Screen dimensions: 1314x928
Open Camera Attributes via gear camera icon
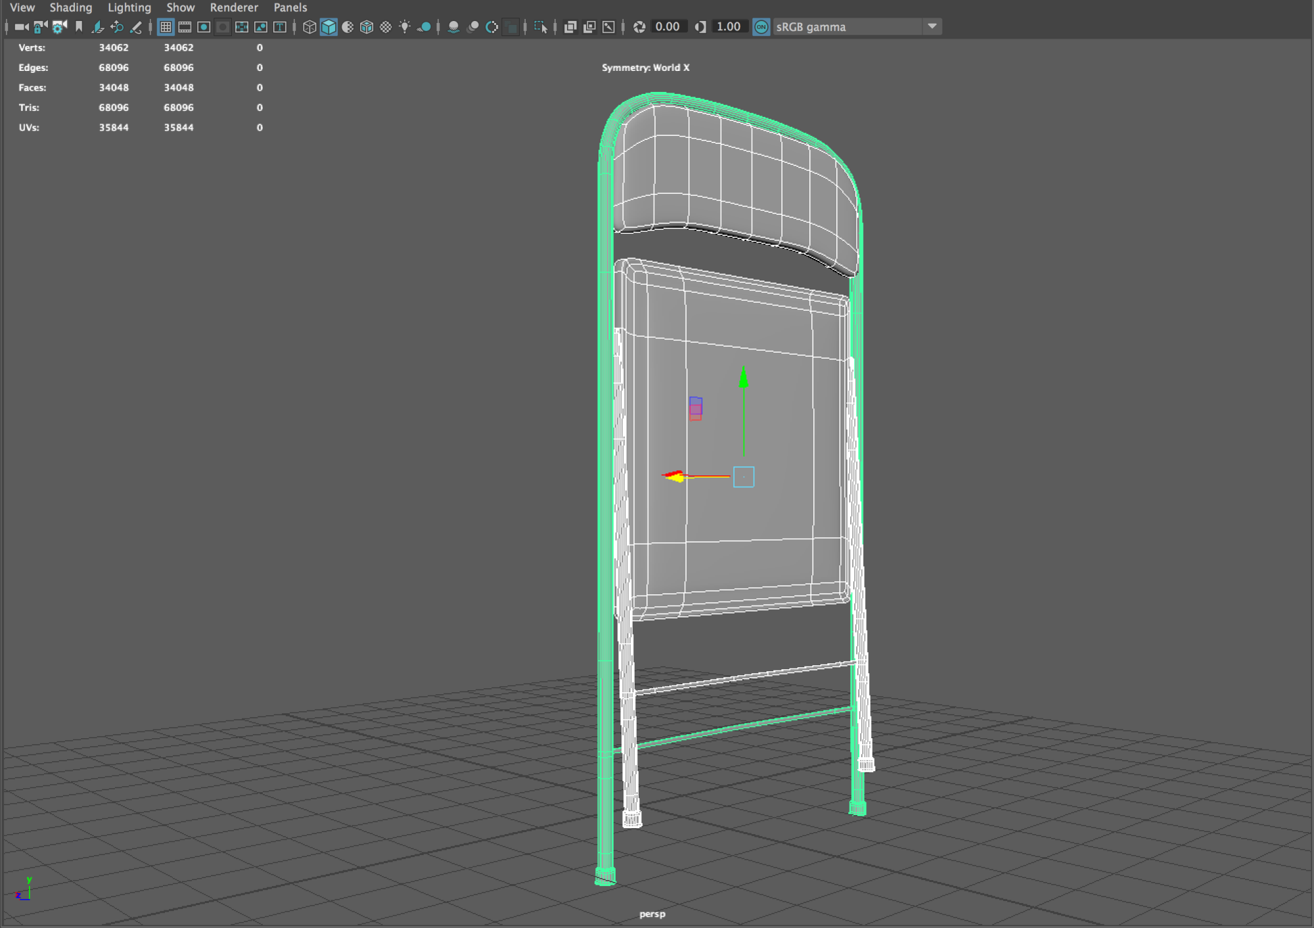(60, 27)
